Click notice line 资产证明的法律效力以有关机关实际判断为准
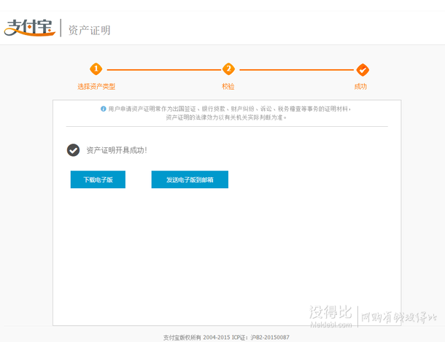The height and width of the screenshot is (342, 445). click(x=226, y=117)
